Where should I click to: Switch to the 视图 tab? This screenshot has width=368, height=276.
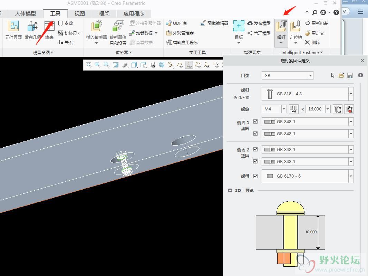[79, 13]
